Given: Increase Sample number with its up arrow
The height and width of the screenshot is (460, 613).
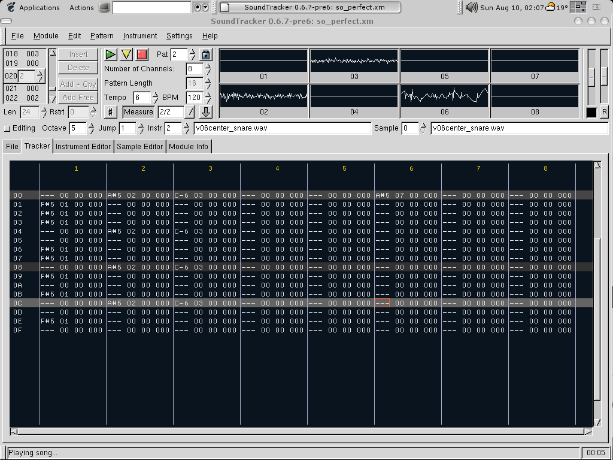Looking at the screenshot, I should pyautogui.click(x=423, y=125).
